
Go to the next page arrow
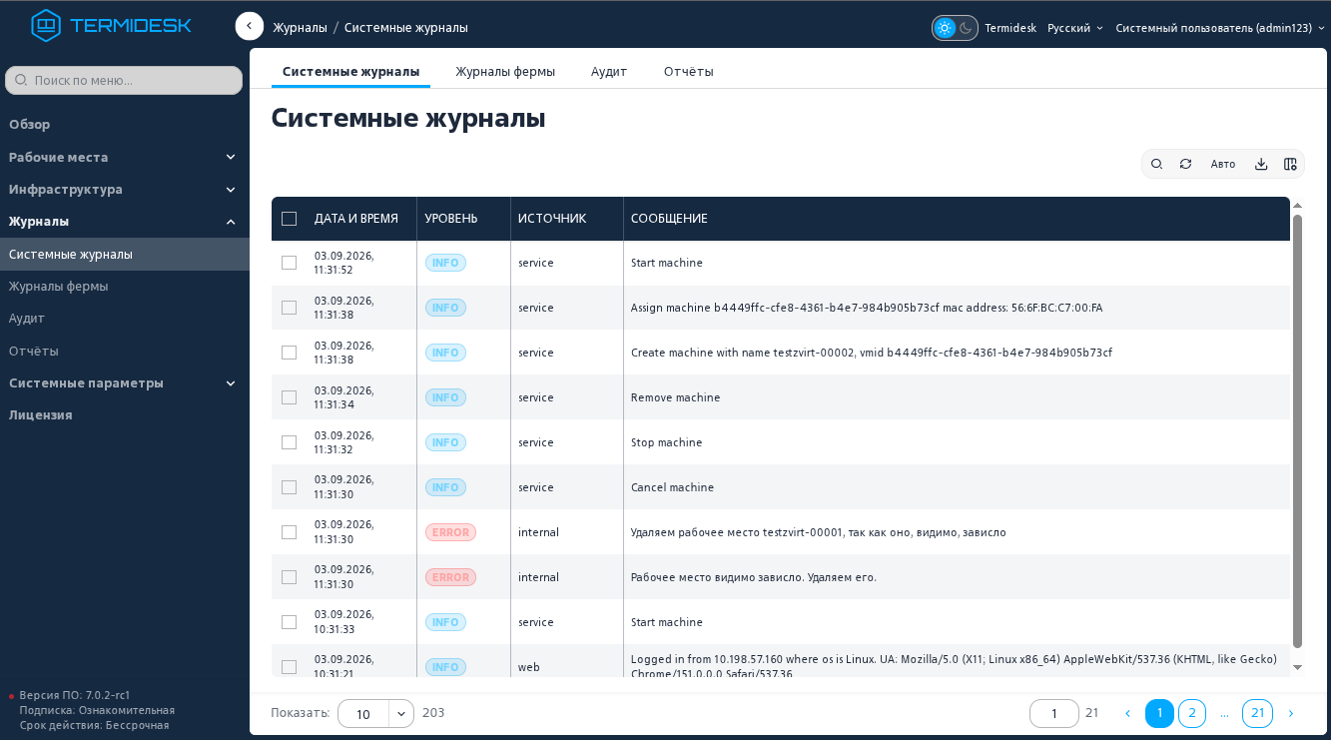point(1291,713)
